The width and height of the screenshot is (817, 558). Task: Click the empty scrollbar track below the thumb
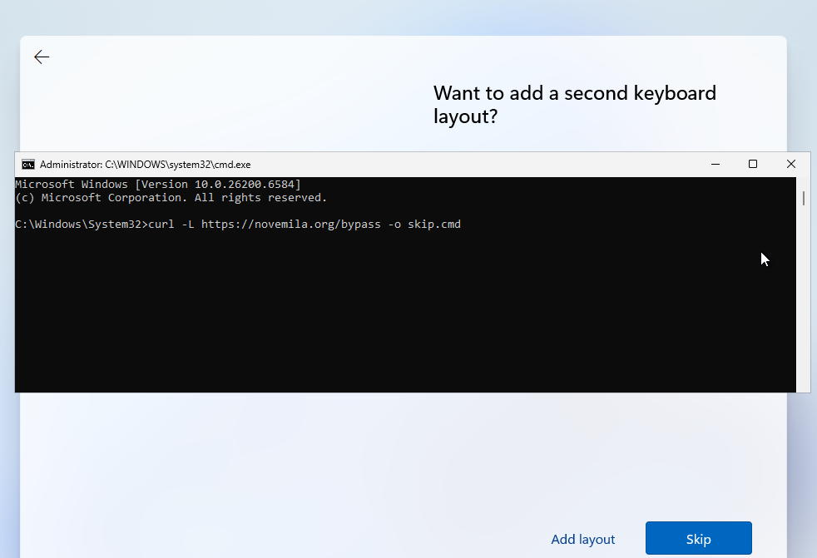(803, 316)
